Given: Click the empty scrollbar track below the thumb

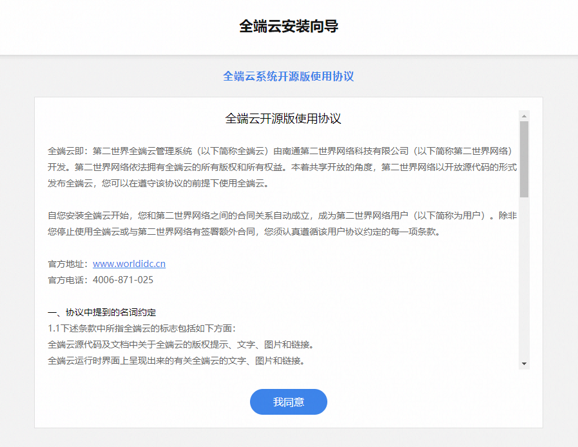Looking at the screenshot, I should (524, 277).
